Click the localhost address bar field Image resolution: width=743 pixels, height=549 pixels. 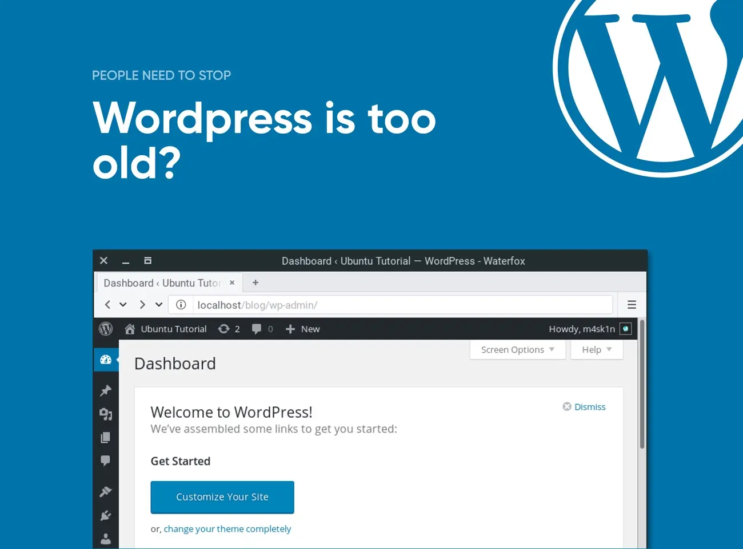(400, 305)
